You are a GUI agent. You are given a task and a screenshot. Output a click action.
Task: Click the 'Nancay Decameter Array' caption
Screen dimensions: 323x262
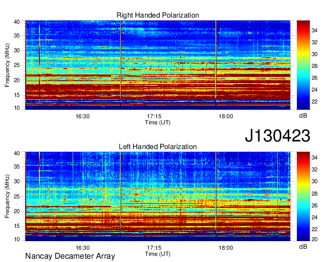tap(70, 256)
